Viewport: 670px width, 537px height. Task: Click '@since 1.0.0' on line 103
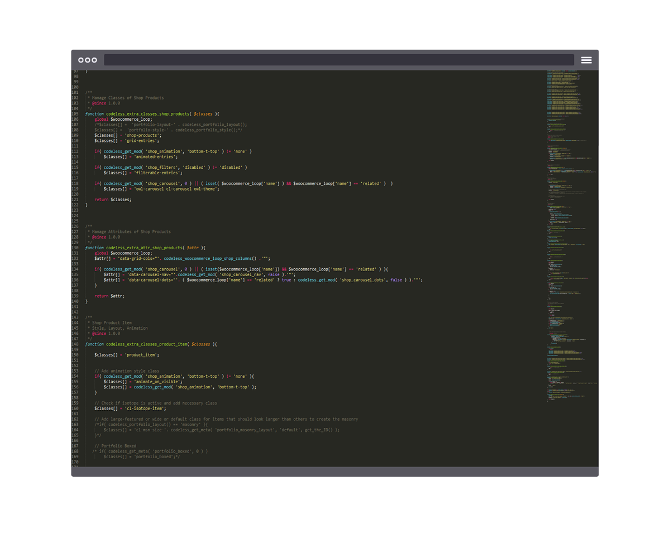(x=106, y=103)
